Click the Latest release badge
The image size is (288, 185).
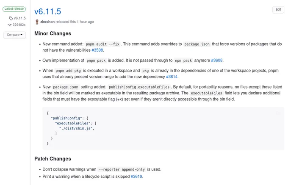click(x=14, y=9)
